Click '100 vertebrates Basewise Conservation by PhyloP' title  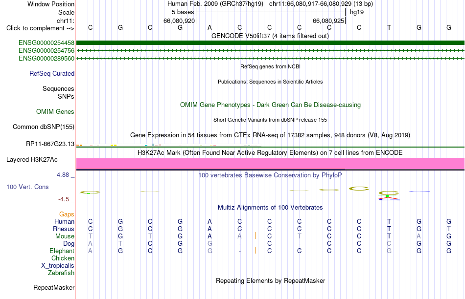point(270,175)
